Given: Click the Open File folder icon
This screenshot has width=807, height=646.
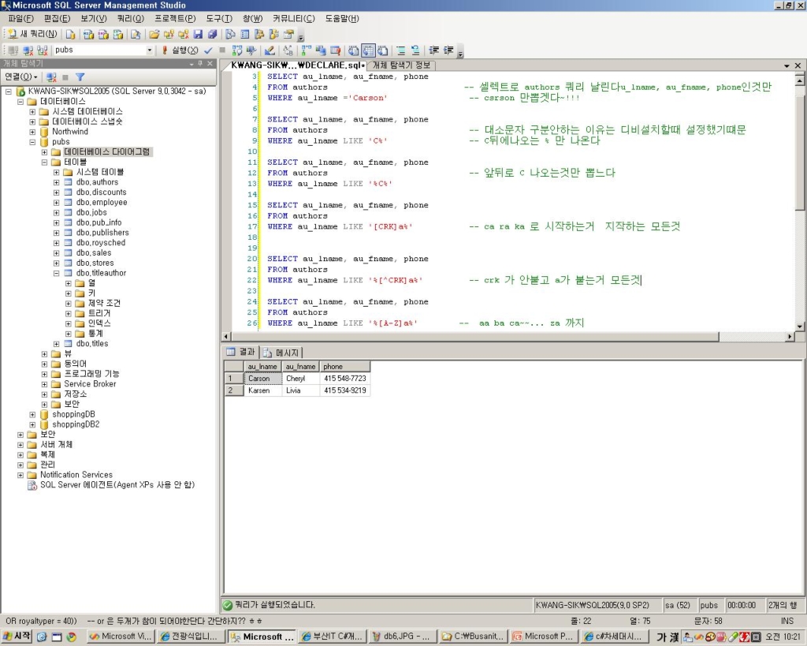Looking at the screenshot, I should (x=154, y=35).
